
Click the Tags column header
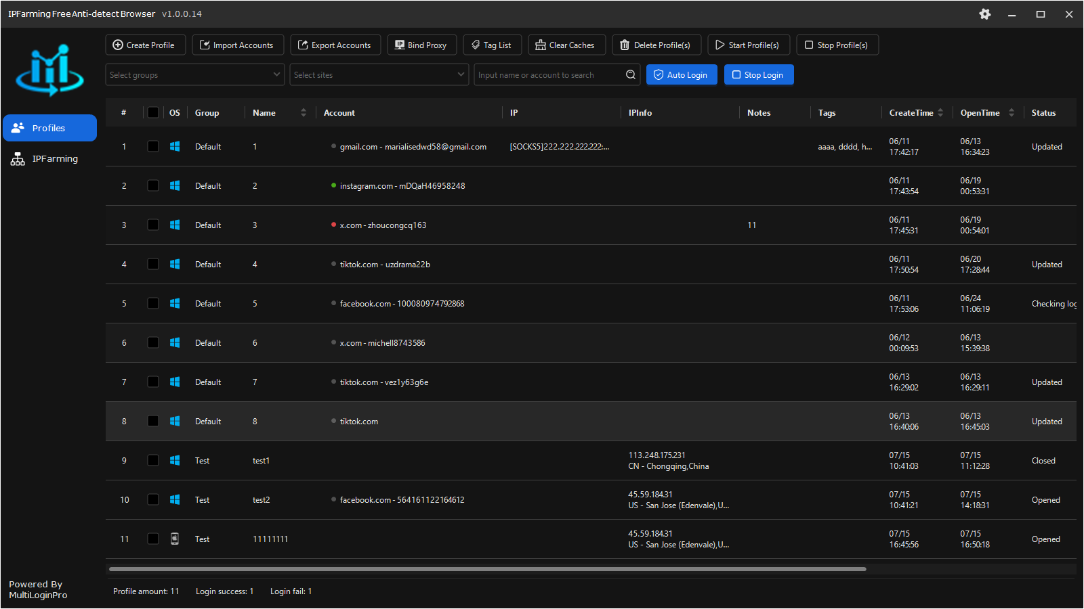pyautogui.click(x=827, y=113)
